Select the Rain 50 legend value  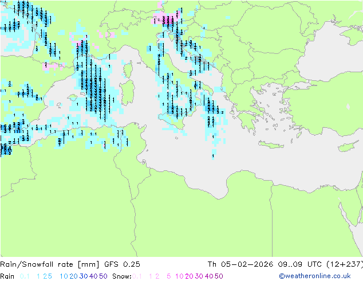tap(103, 276)
